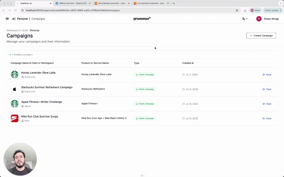Click the Jul 7, 2025 date
This screenshot has height=177, width=284.
click(192, 75)
